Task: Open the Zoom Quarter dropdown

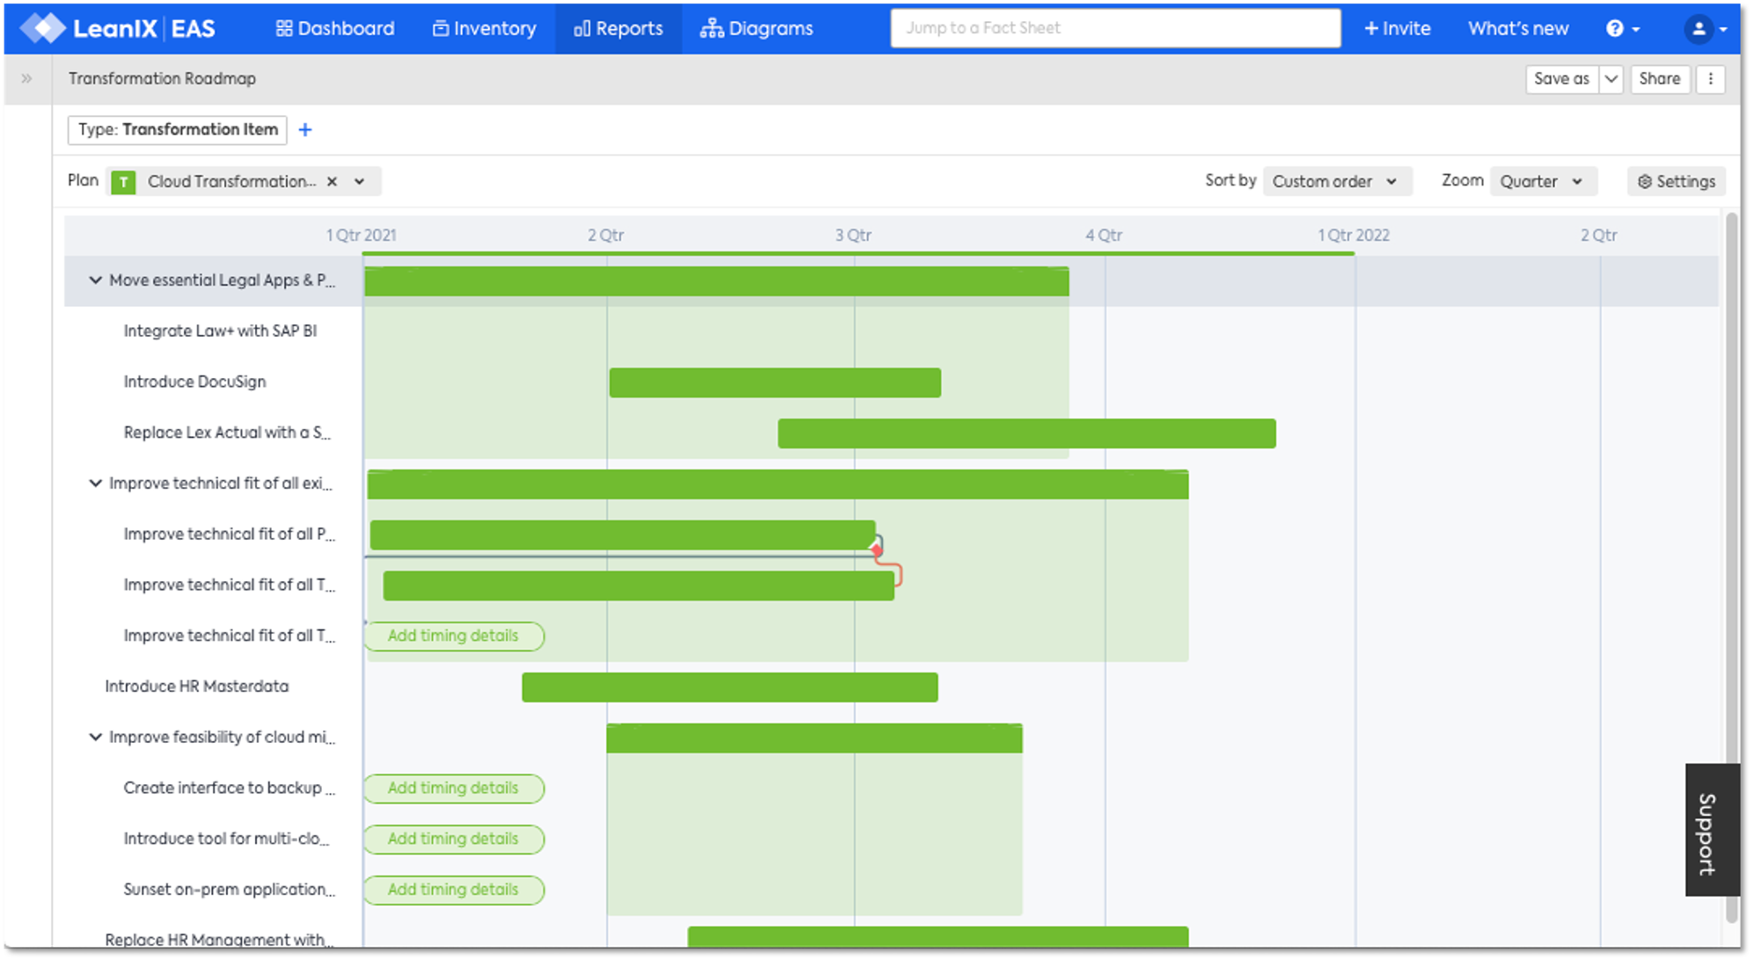Action: tap(1542, 181)
